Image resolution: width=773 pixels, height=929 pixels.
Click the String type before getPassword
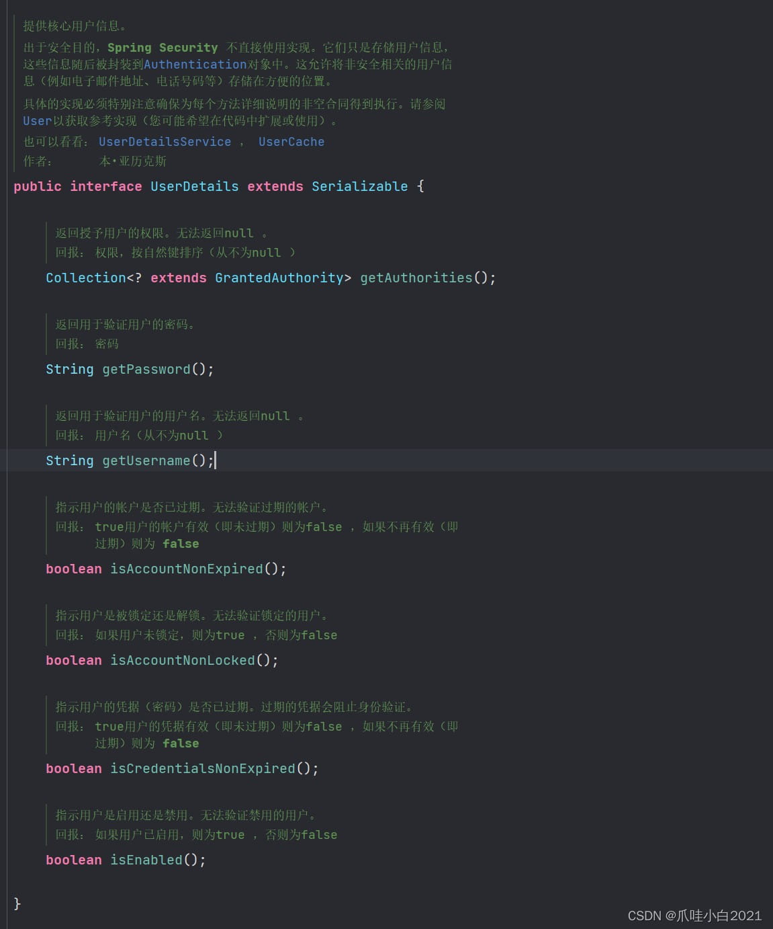point(69,369)
